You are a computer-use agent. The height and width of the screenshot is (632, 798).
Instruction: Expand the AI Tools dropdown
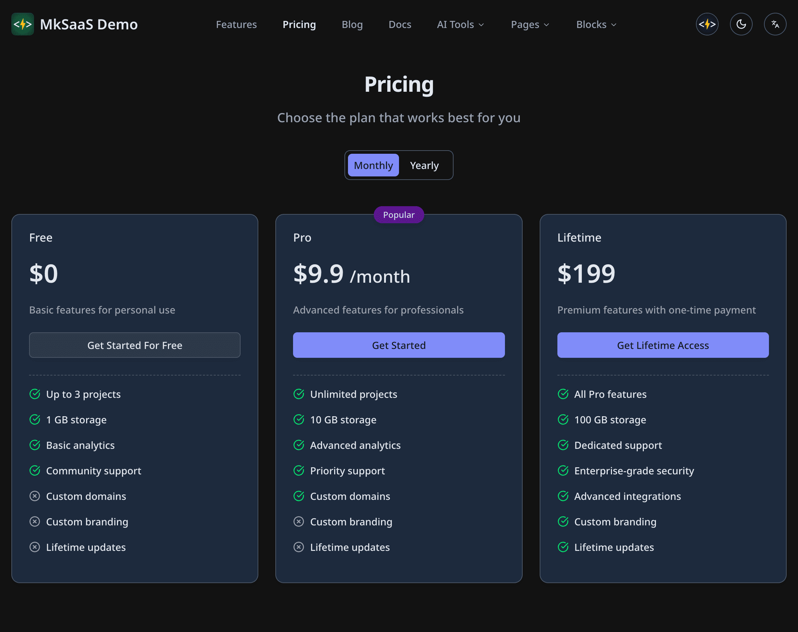click(460, 24)
